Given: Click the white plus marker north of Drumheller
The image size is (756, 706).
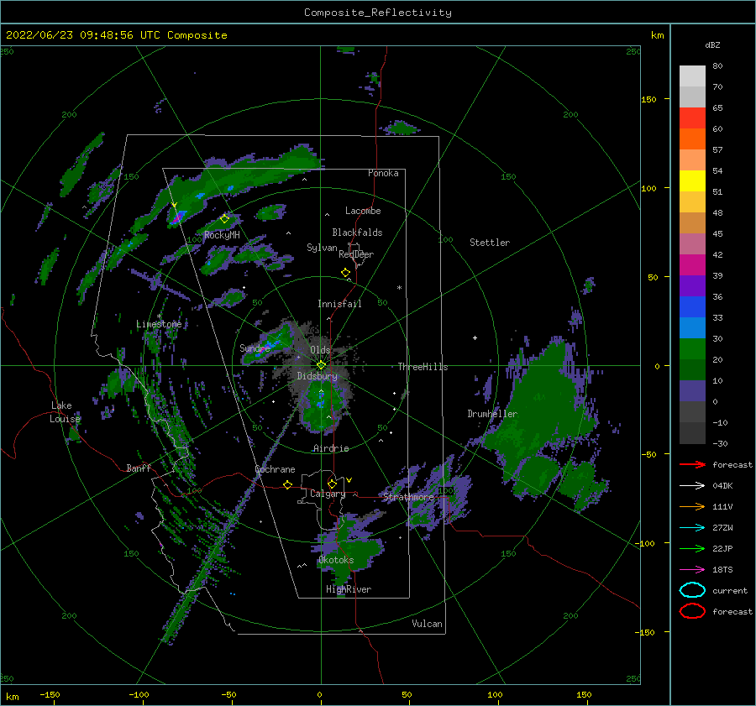Looking at the screenshot, I should click(x=475, y=337).
